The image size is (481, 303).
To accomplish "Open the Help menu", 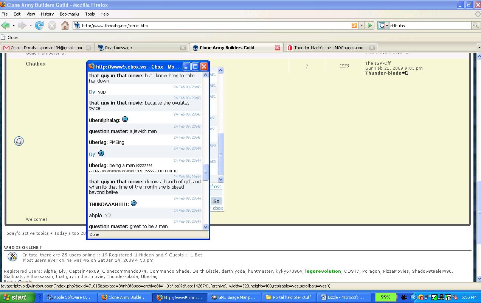I will click(105, 14).
